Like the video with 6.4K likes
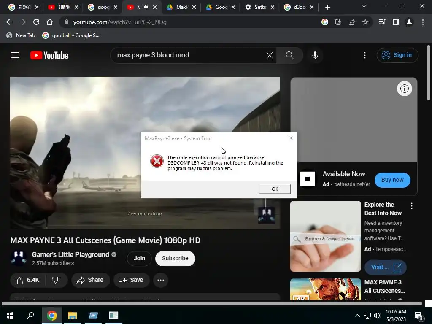 pyautogui.click(x=27, y=280)
